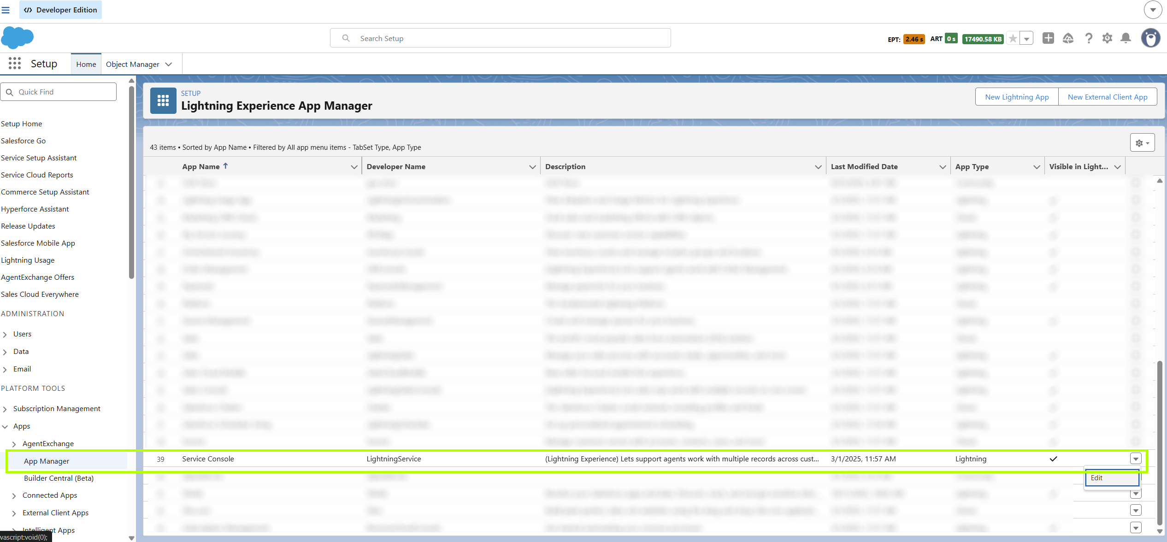
Task: Open Service Setup Assistant
Action: click(x=39, y=158)
